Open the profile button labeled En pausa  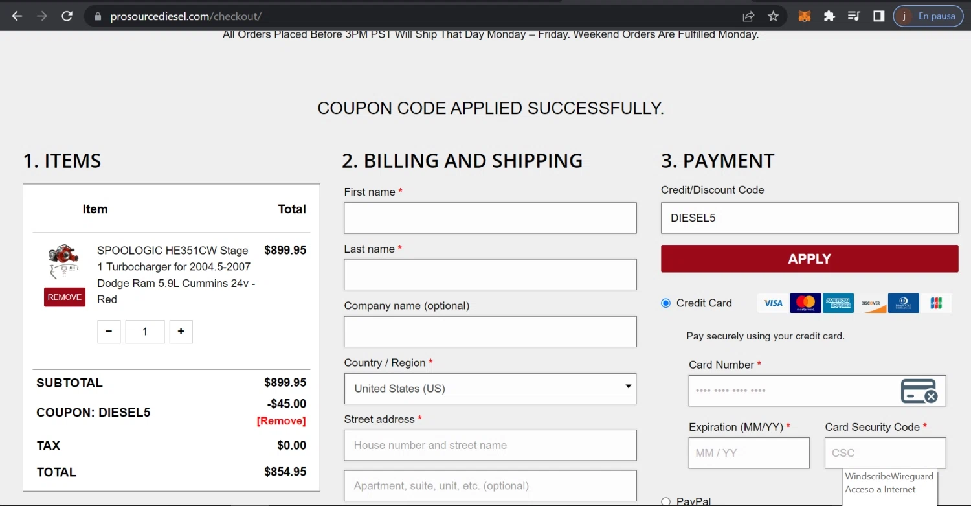(928, 16)
